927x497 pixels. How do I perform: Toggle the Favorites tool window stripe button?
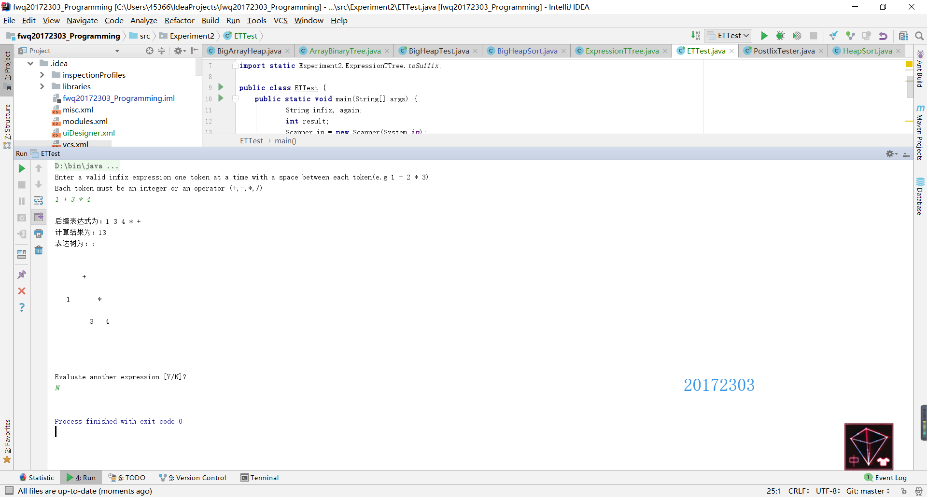pos(7,442)
